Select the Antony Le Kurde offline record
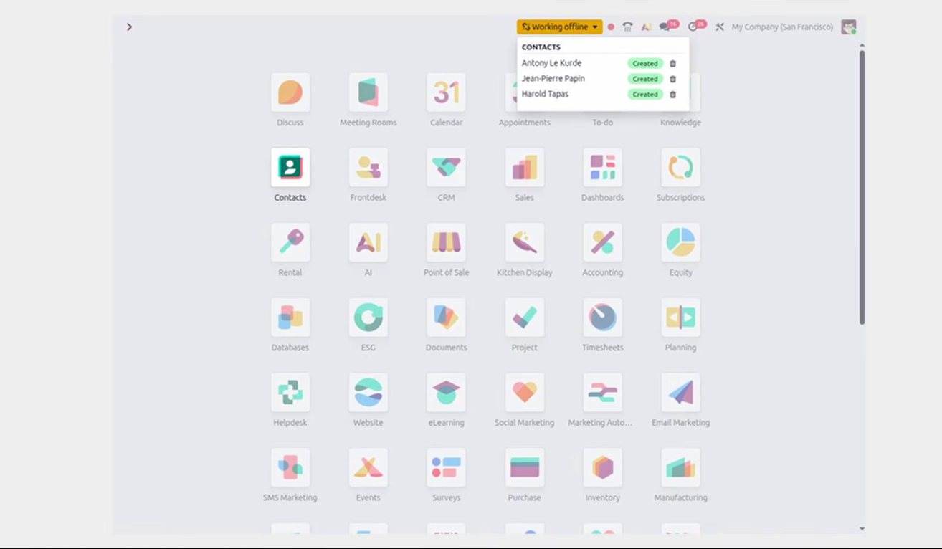Viewport: 942px width, 549px height. coord(551,63)
